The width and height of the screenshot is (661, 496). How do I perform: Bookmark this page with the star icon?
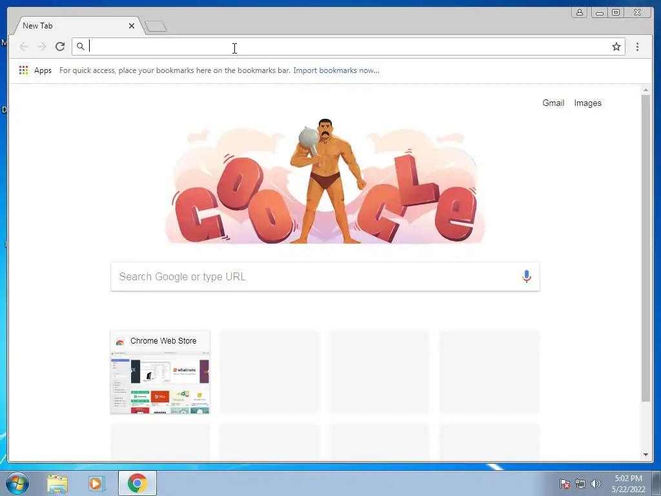point(616,46)
